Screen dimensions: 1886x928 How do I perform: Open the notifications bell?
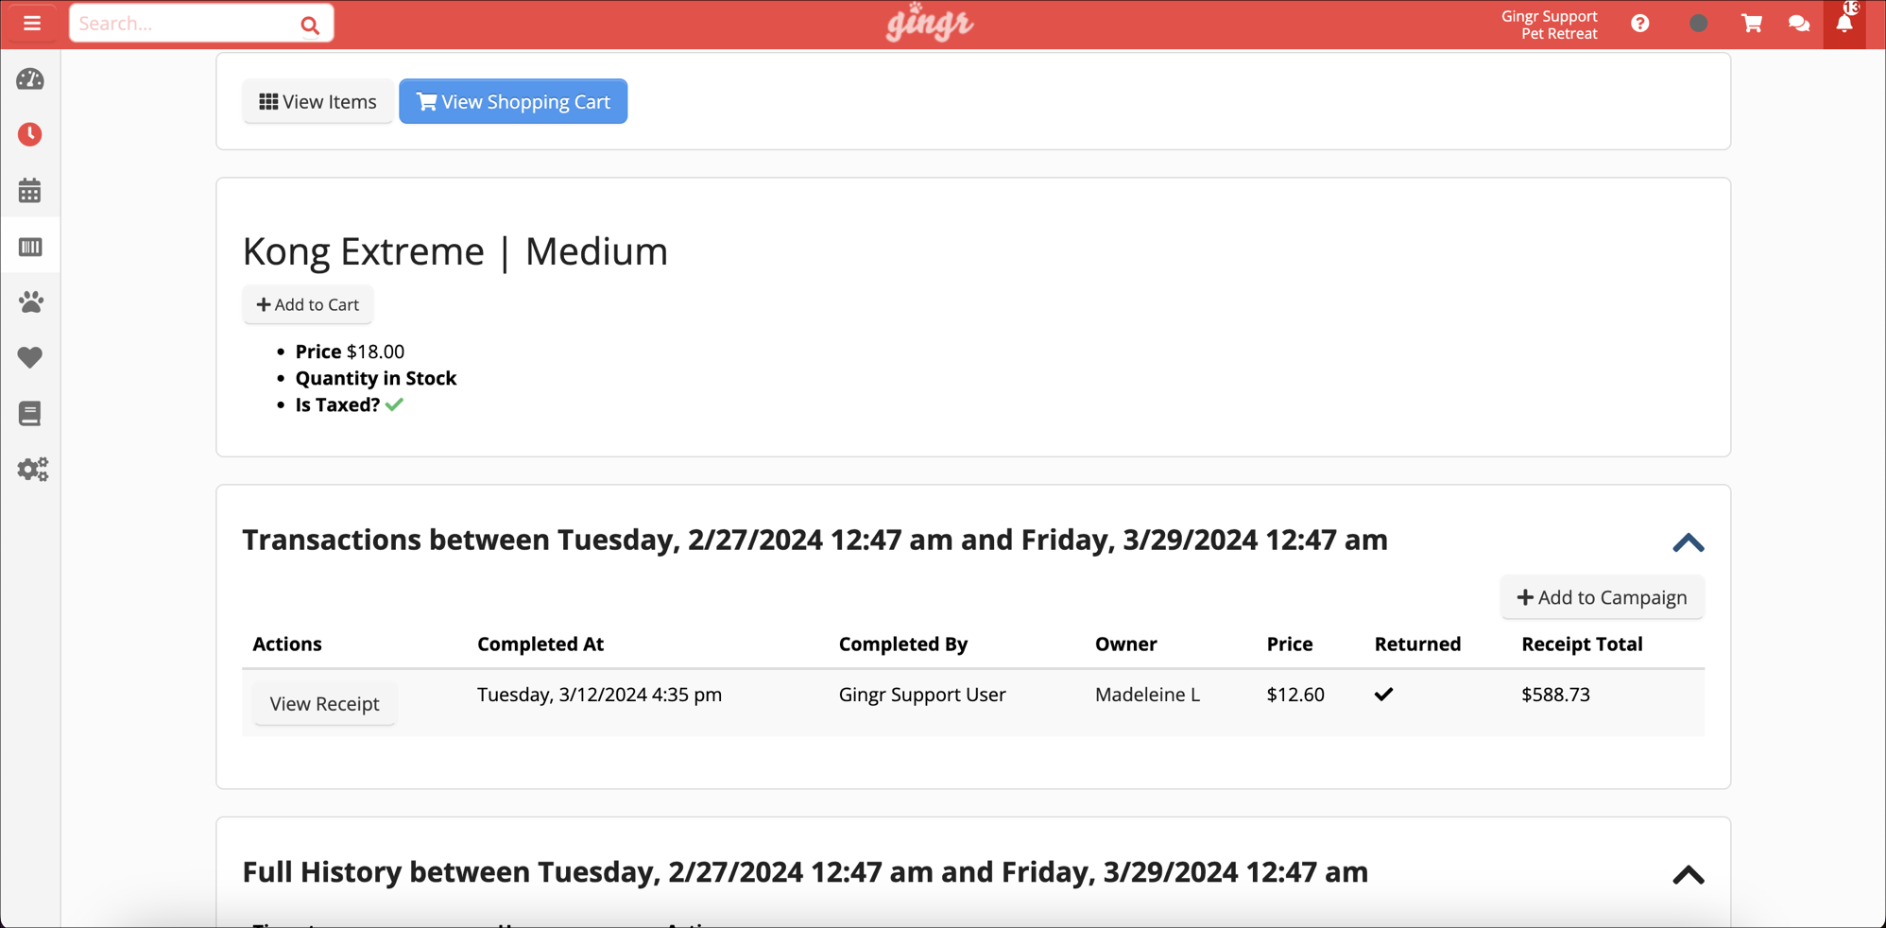click(1844, 24)
